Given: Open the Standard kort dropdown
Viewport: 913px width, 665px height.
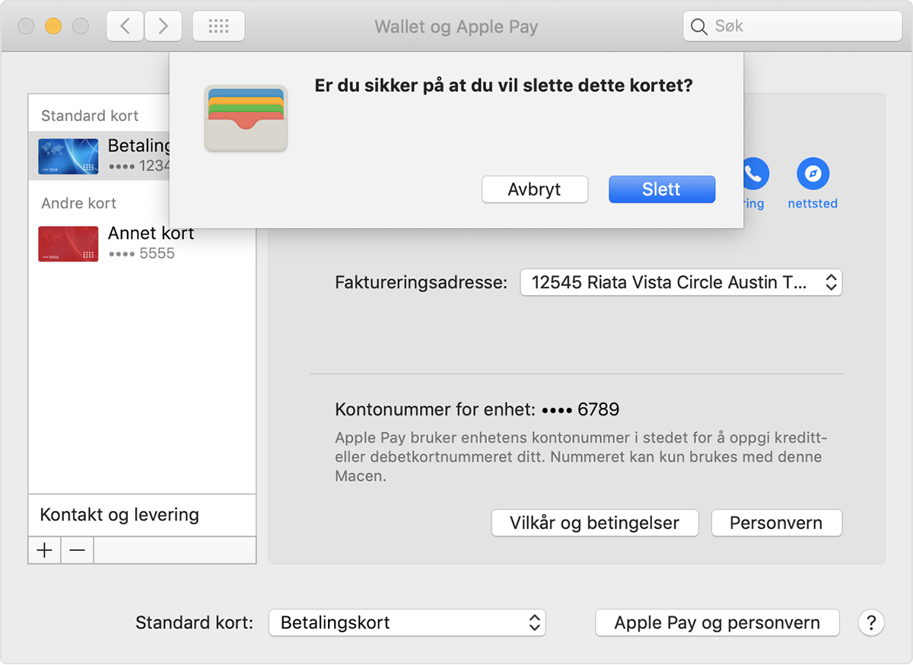Looking at the screenshot, I should click(x=407, y=622).
